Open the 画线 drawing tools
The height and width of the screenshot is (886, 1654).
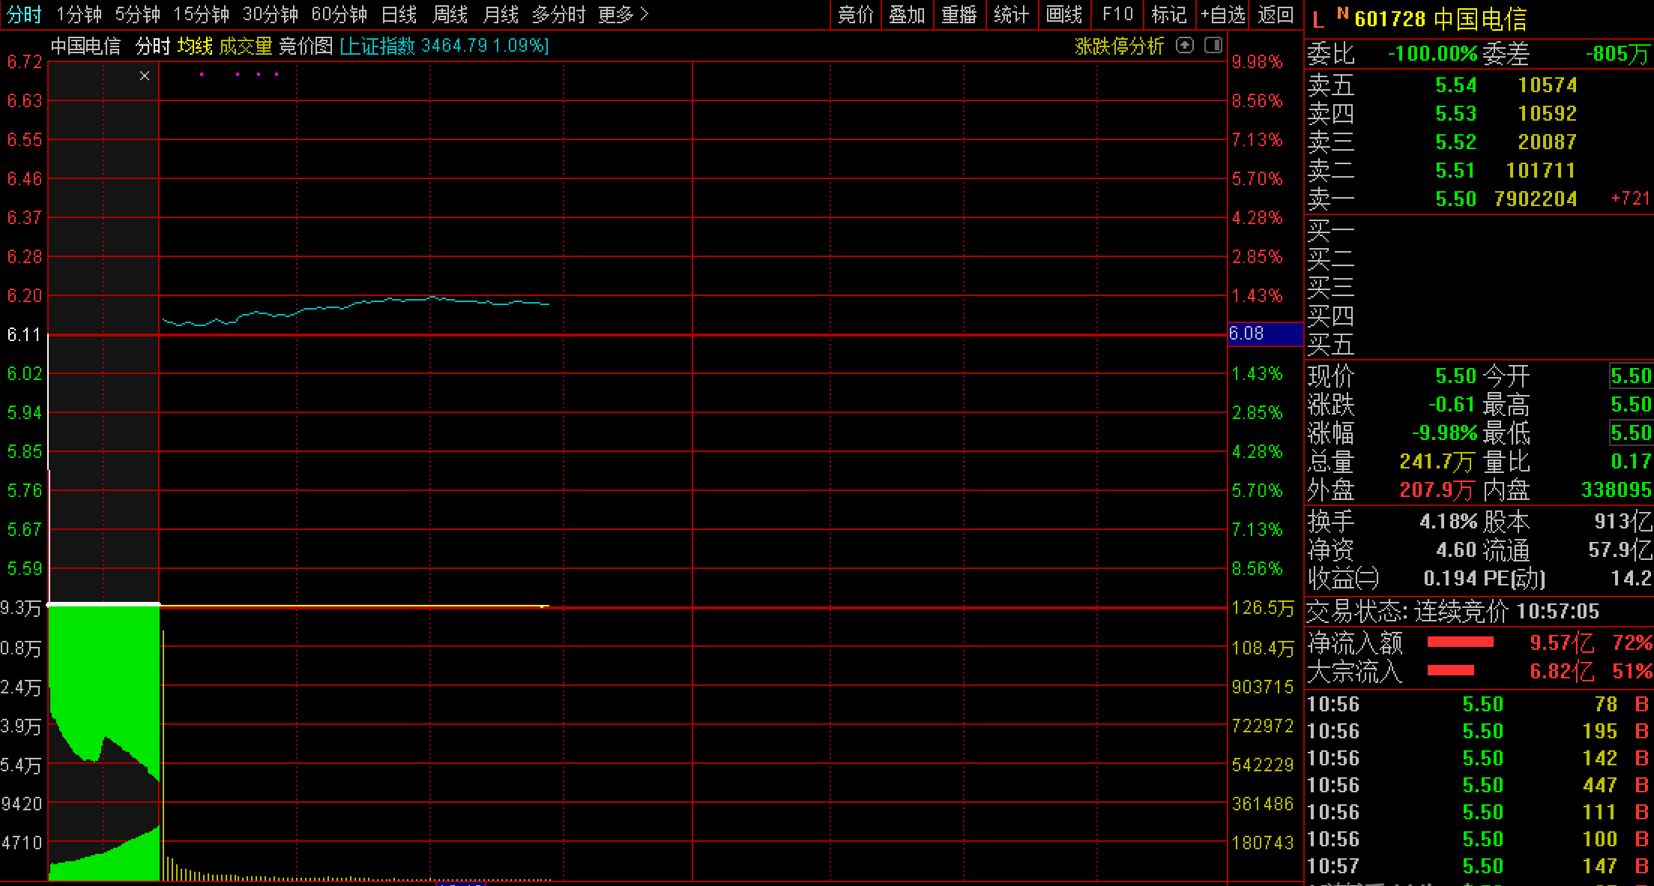[1064, 14]
